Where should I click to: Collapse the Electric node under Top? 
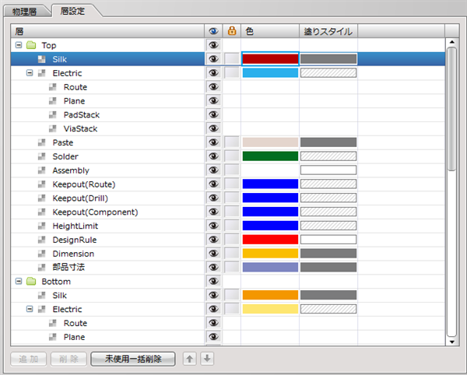[30, 73]
